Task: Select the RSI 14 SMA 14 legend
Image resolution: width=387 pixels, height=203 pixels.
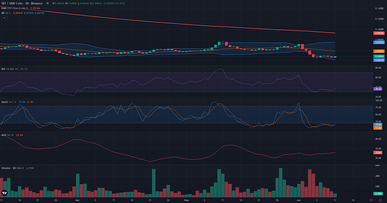Action: click(9, 69)
